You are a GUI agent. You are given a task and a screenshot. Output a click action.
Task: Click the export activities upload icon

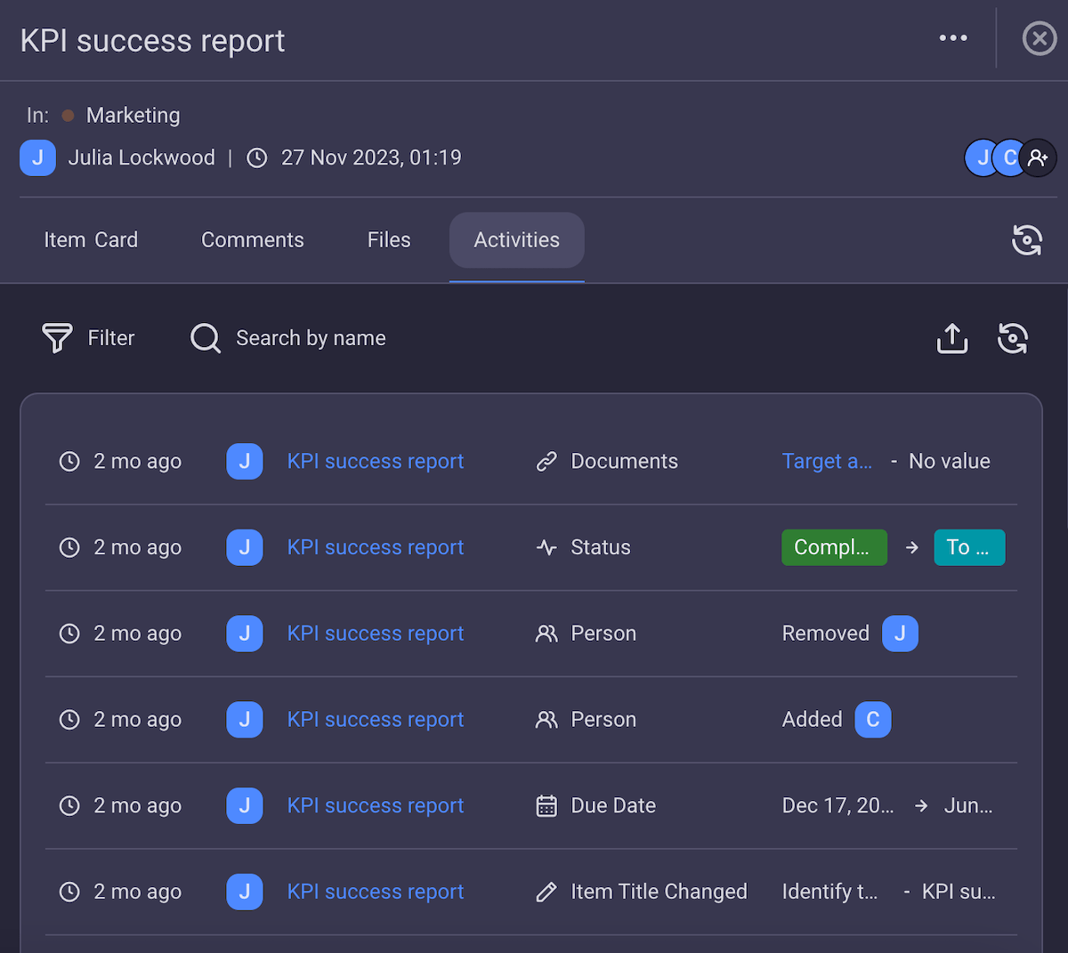tap(951, 338)
